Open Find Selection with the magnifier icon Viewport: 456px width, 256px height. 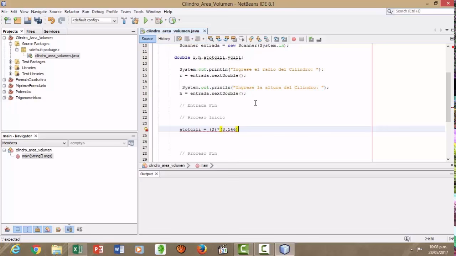click(211, 39)
